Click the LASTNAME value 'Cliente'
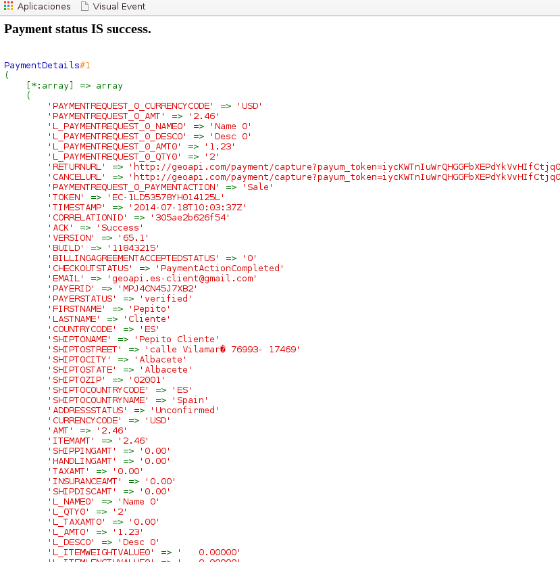The image size is (560, 562). coord(147,319)
